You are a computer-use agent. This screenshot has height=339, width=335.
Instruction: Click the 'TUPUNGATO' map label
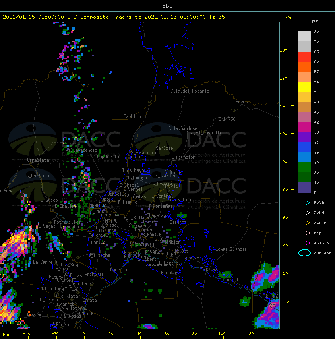pyautogui.click(x=65, y=280)
